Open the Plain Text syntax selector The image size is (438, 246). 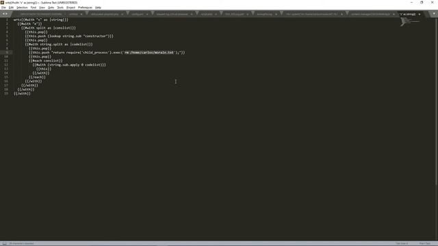424,243
